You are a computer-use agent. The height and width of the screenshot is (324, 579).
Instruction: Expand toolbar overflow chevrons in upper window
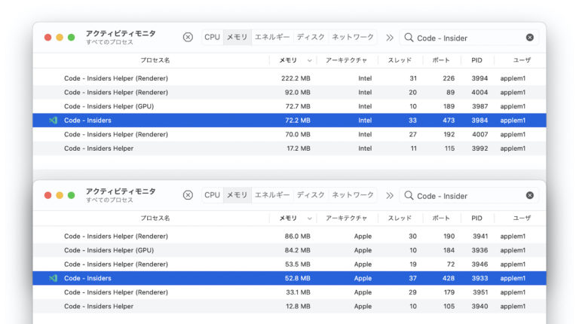(x=389, y=37)
